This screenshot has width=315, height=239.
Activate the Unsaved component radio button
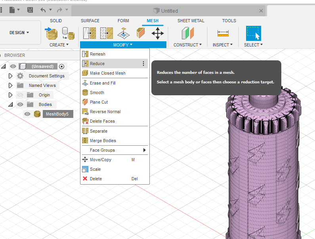(x=62, y=66)
